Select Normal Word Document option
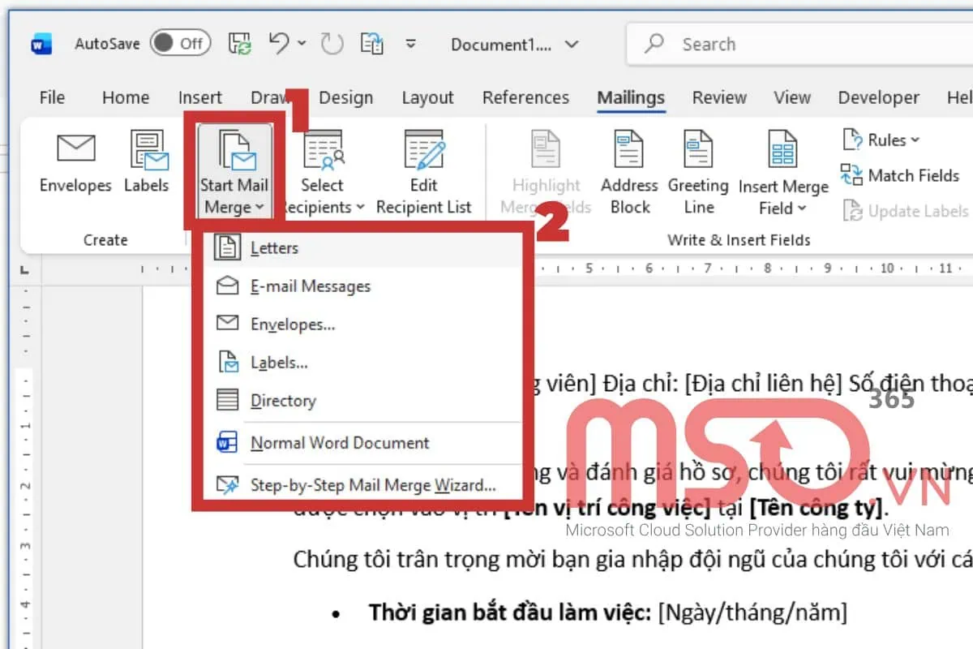 coord(339,442)
